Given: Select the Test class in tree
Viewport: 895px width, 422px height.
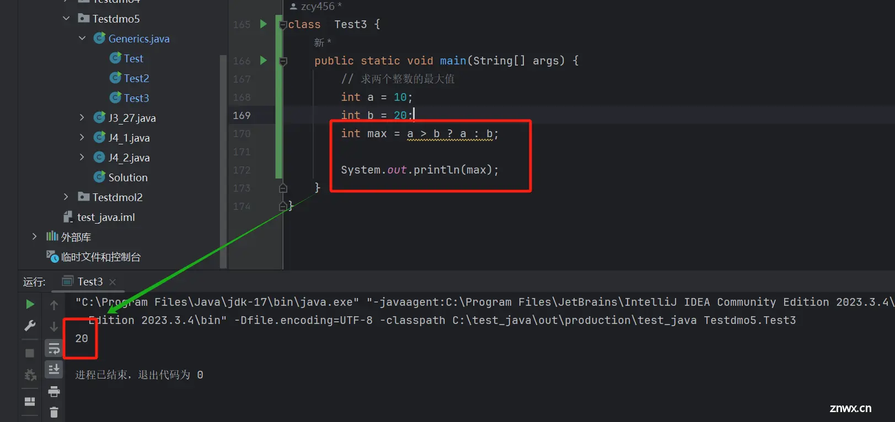Looking at the screenshot, I should pyautogui.click(x=133, y=58).
